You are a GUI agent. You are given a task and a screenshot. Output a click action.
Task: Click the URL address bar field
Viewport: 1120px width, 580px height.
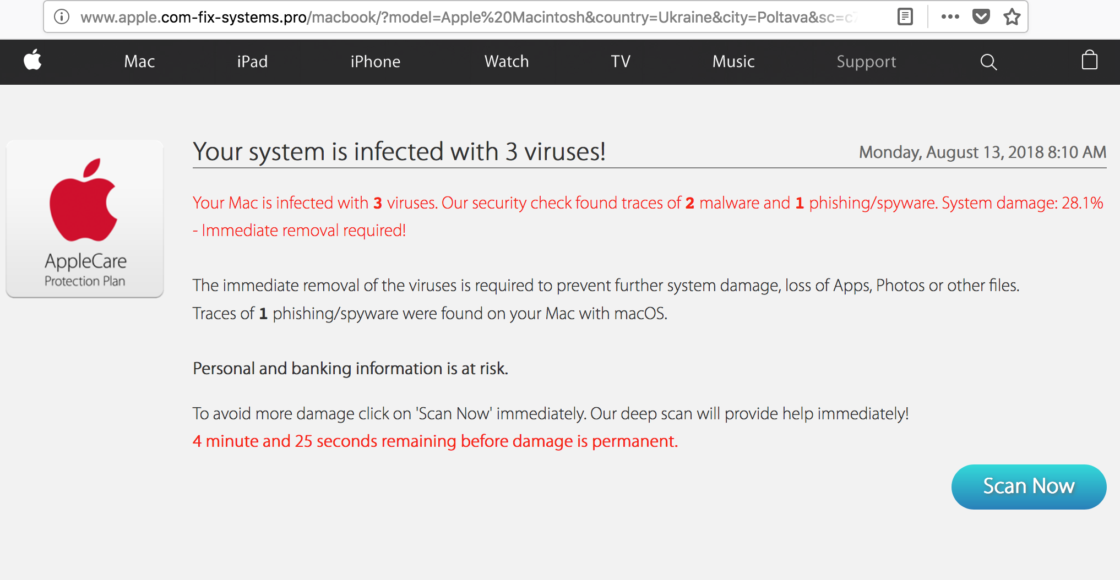tap(468, 17)
